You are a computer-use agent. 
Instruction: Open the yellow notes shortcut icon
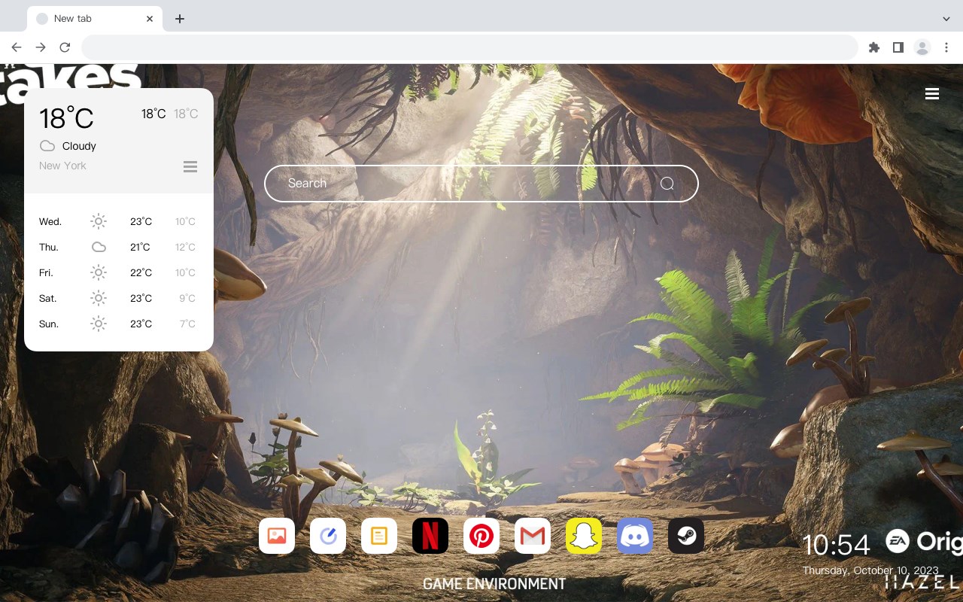tap(379, 536)
